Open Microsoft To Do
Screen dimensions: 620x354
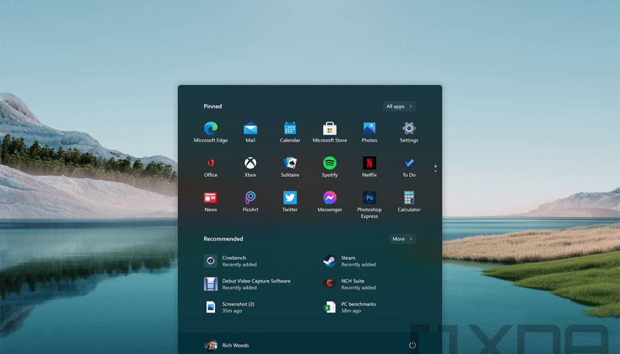[408, 166]
